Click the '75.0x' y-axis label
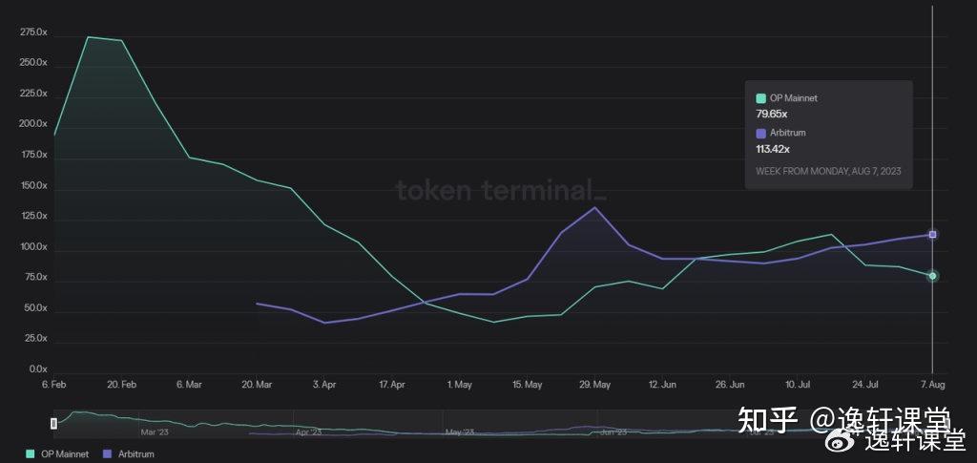 tap(36, 277)
